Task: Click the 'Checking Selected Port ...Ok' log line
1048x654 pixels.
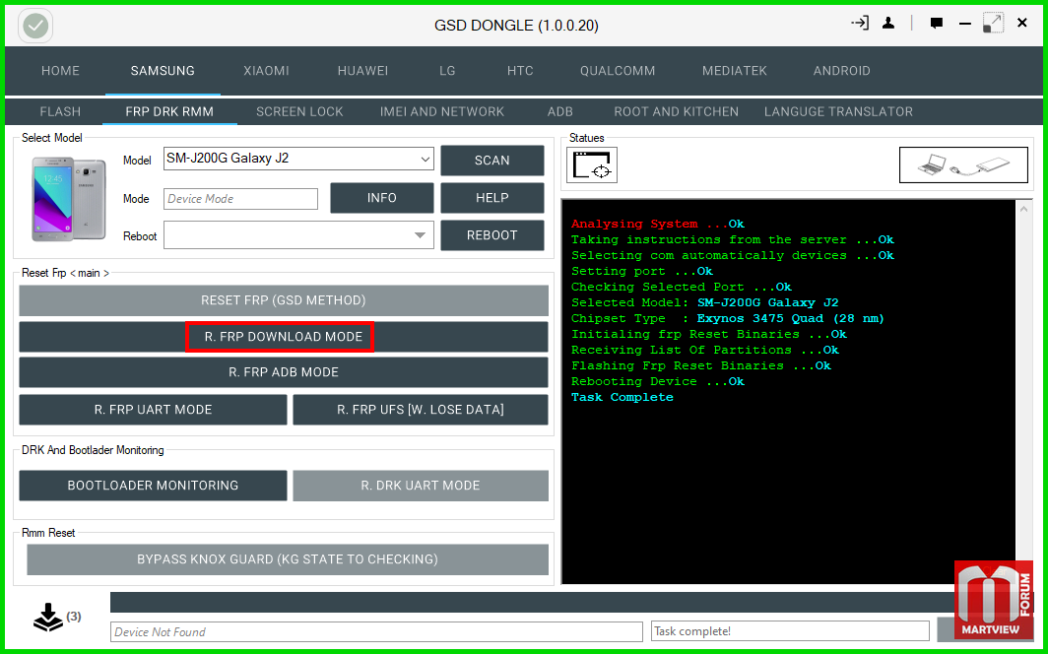Action: (681, 288)
